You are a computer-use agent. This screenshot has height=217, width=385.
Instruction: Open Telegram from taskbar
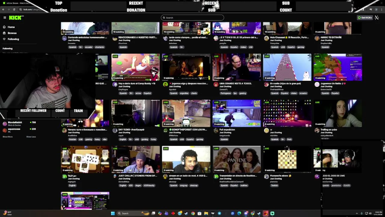coord(219,214)
